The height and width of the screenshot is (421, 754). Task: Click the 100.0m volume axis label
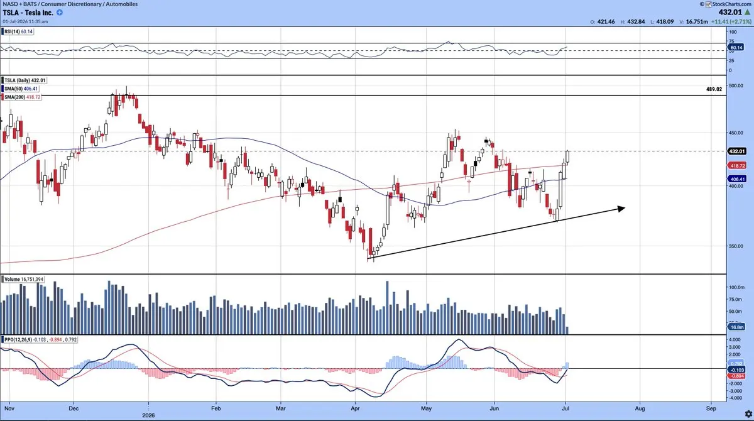click(736, 287)
